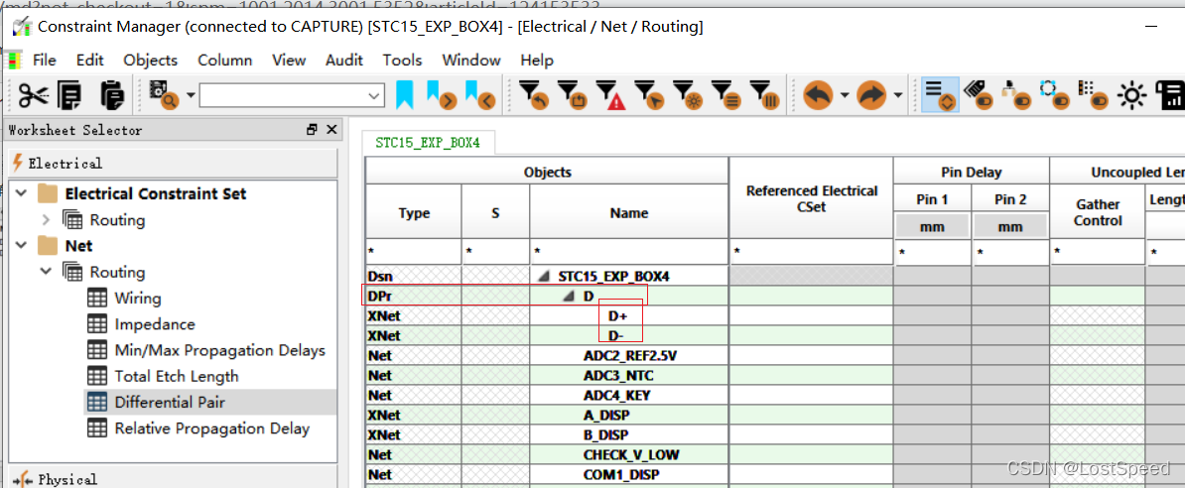Toggle the tag-shaped toolbar switch
Image resolution: width=1185 pixels, height=488 pixels.
(977, 96)
